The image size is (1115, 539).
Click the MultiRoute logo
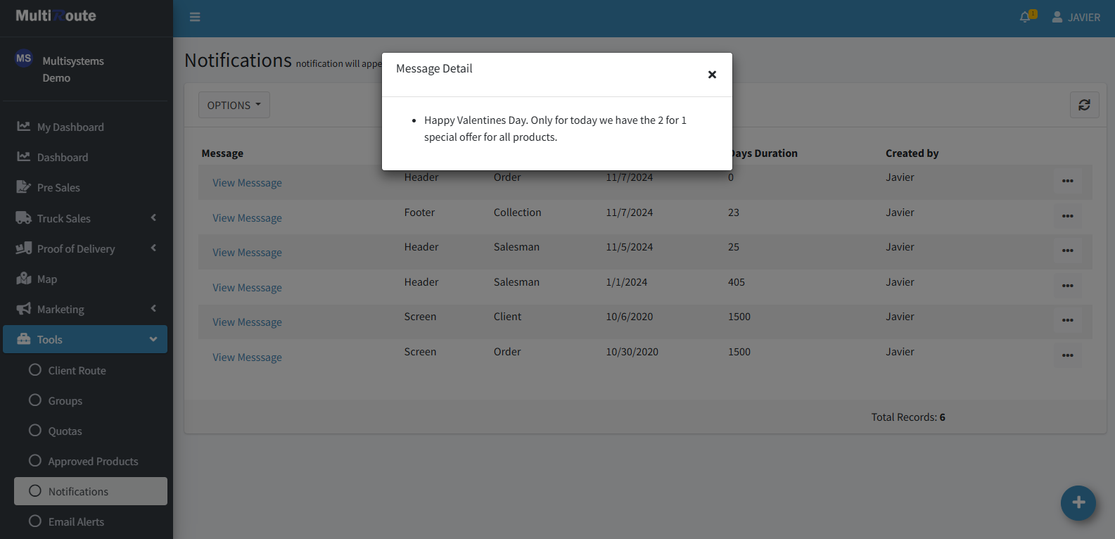click(x=56, y=15)
